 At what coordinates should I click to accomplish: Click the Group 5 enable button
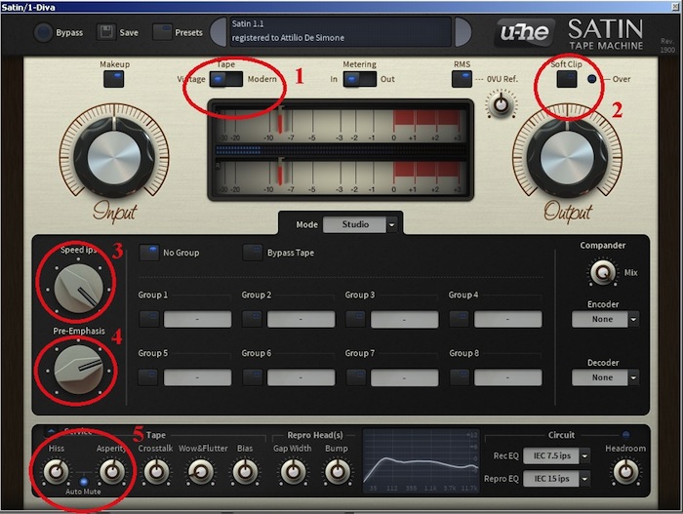click(x=149, y=376)
